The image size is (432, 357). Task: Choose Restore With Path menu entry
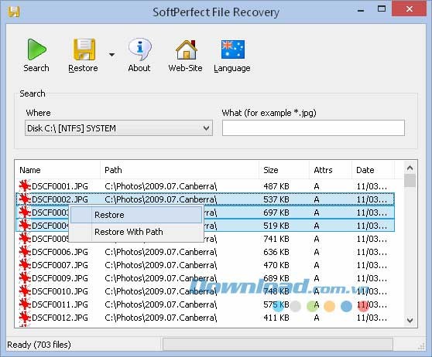136,232
